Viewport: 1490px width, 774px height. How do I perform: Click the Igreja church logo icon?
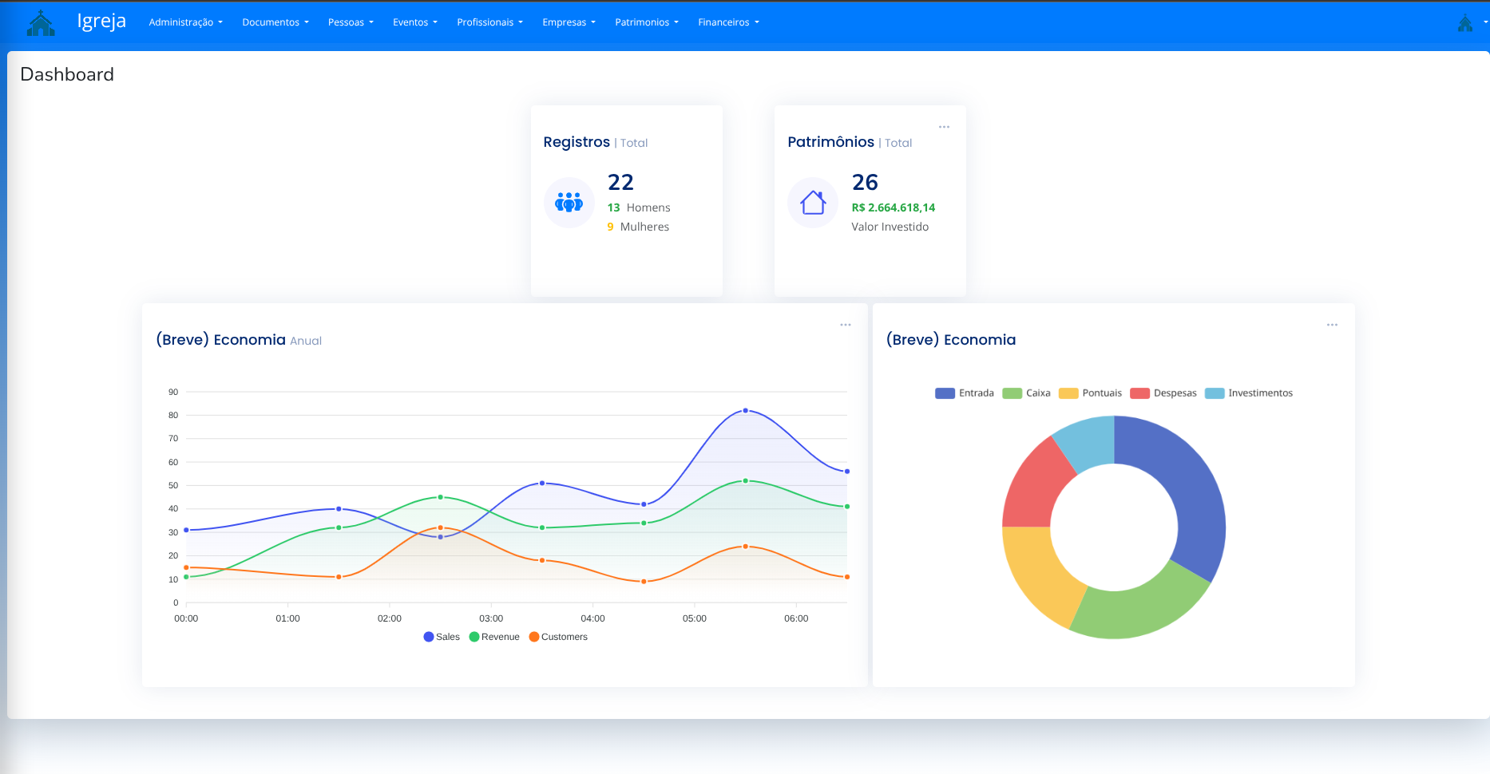pos(41,22)
